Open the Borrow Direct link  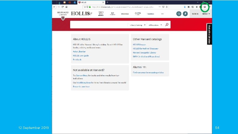coord(82,76)
